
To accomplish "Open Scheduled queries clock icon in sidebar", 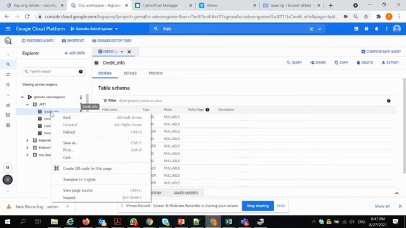I will point(8,84).
